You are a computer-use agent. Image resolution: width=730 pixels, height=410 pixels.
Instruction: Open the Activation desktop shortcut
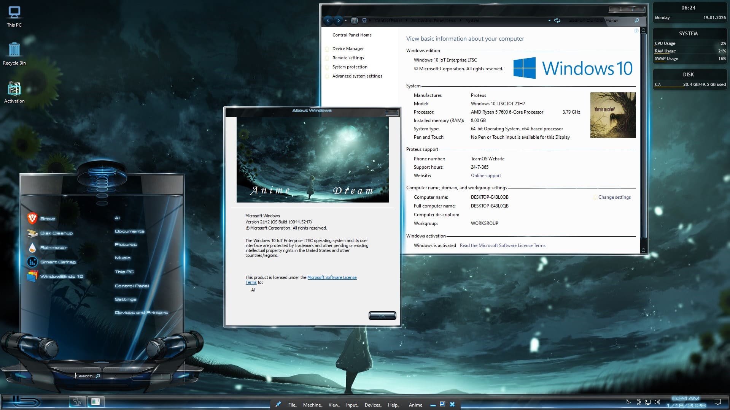point(14,92)
